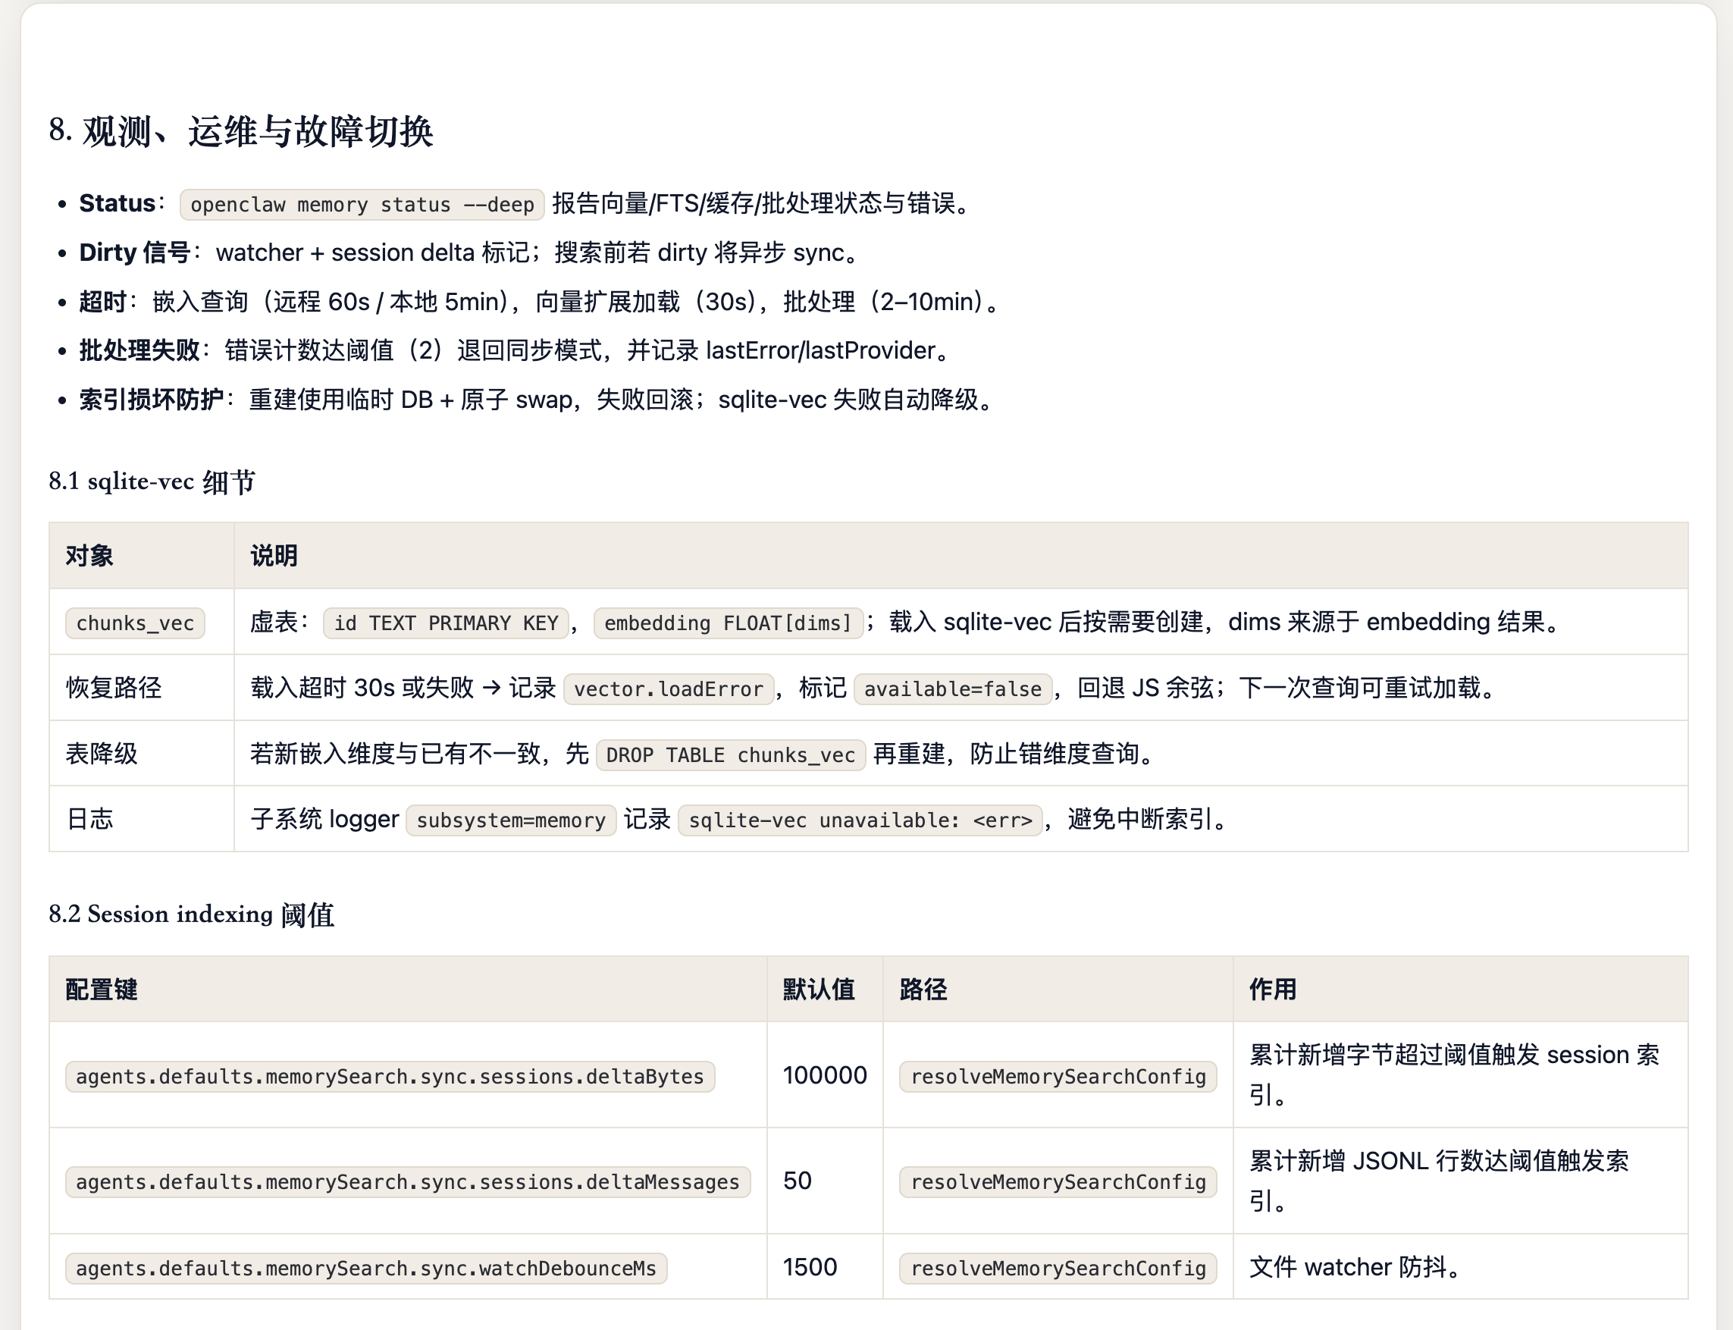Click the section 8 heading 观测、运维与故障切换

240,131
